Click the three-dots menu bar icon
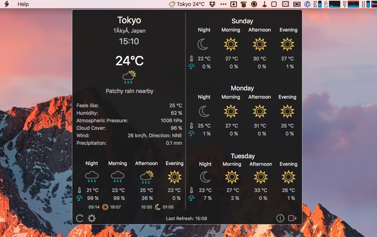 [223, 4]
